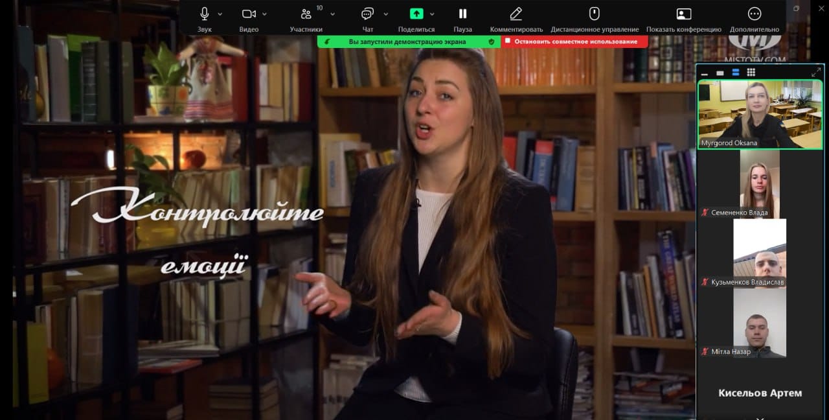Pause screen sharing with Пауза button

click(462, 14)
